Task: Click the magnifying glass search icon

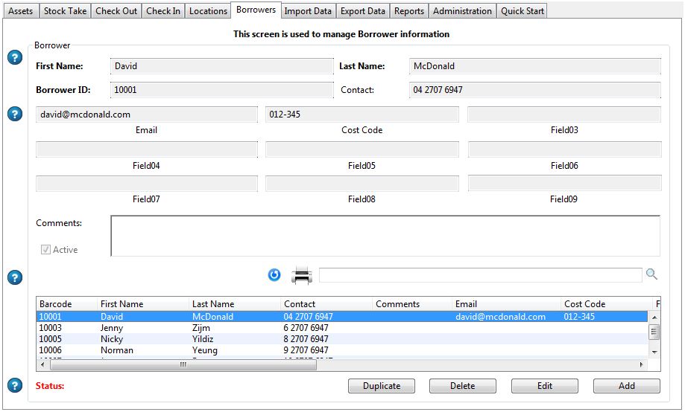Action: (x=651, y=275)
